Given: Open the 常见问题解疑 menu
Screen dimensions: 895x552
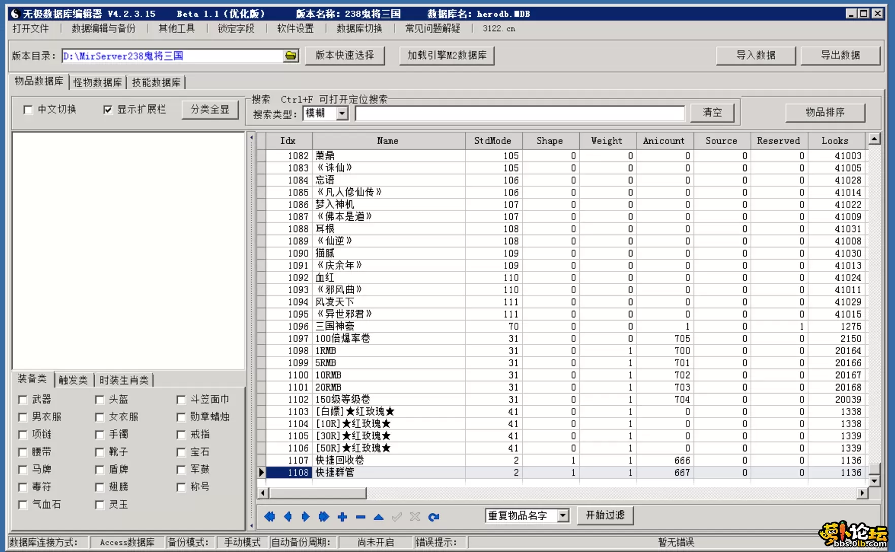Looking at the screenshot, I should click(x=433, y=28).
